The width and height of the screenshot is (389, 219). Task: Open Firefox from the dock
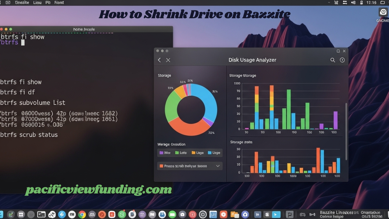(x=102, y=214)
